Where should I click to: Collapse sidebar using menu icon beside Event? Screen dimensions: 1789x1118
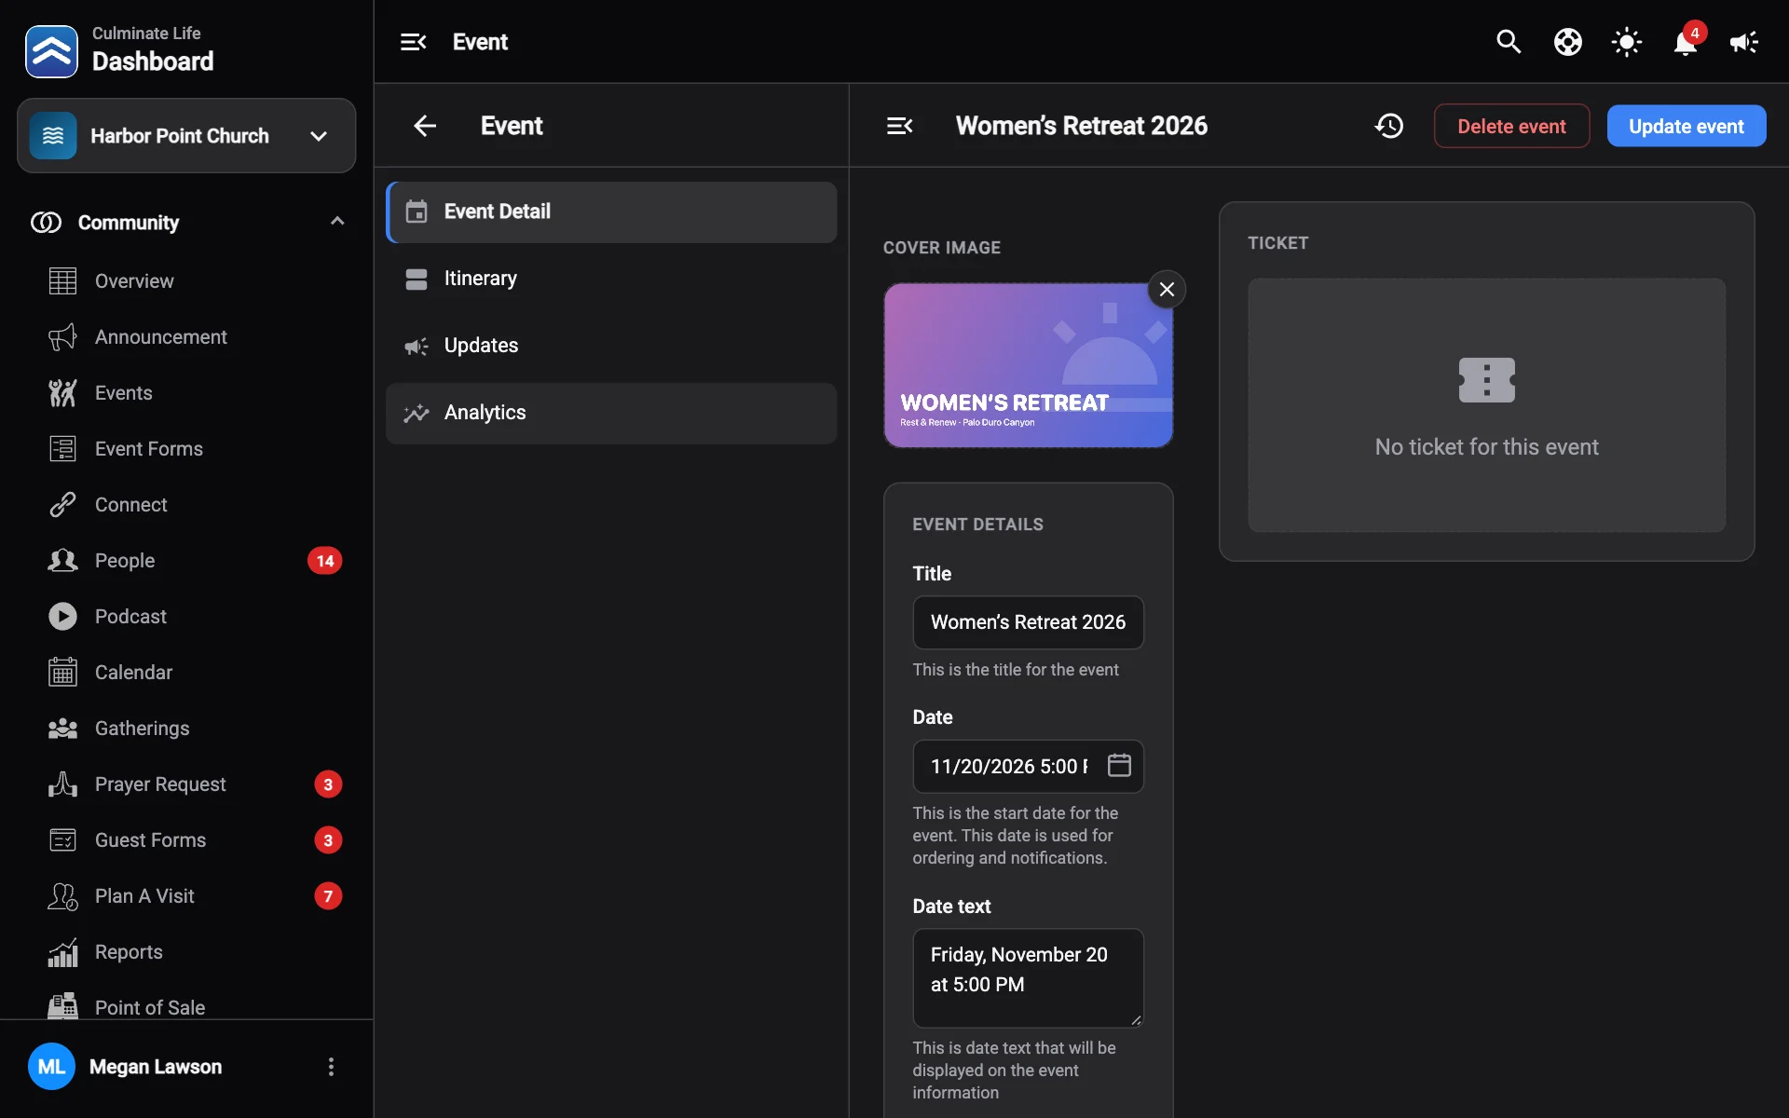pyautogui.click(x=413, y=42)
